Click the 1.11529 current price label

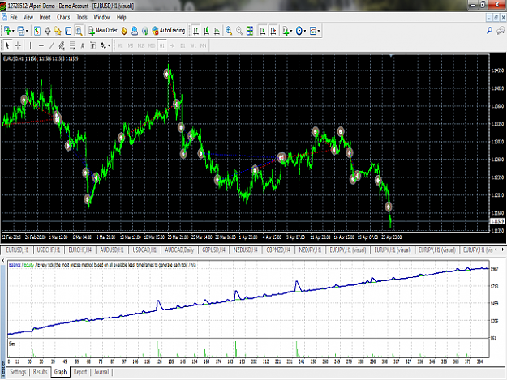click(x=497, y=221)
